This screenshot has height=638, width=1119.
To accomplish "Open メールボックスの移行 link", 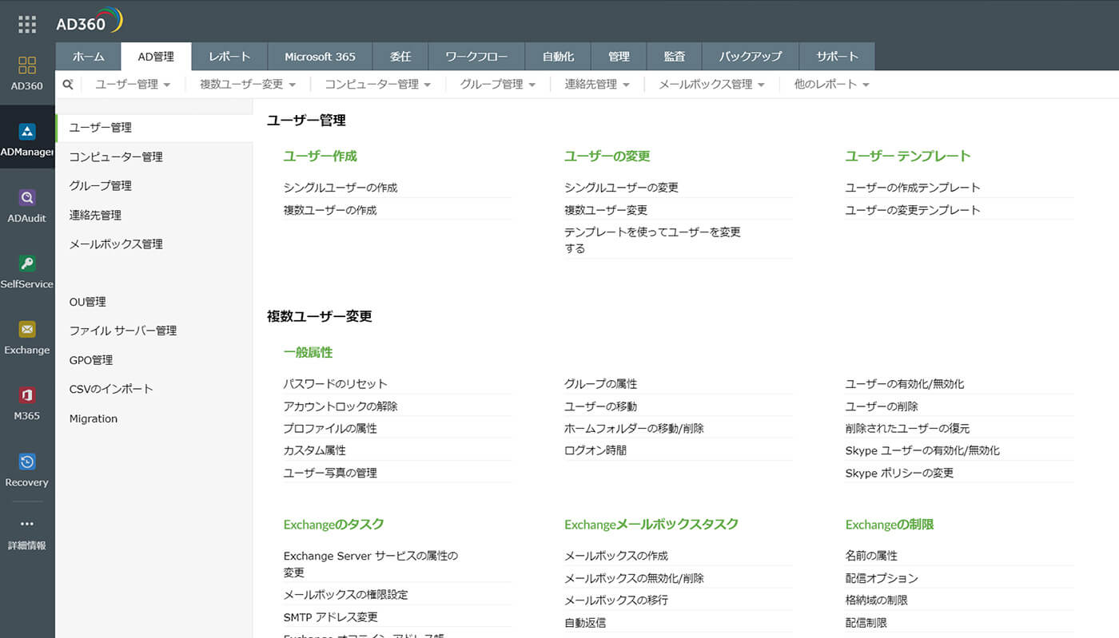I will (x=616, y=600).
